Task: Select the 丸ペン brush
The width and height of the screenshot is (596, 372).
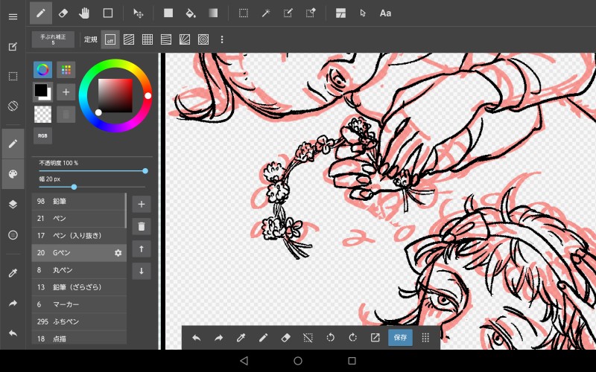Action: coord(79,270)
